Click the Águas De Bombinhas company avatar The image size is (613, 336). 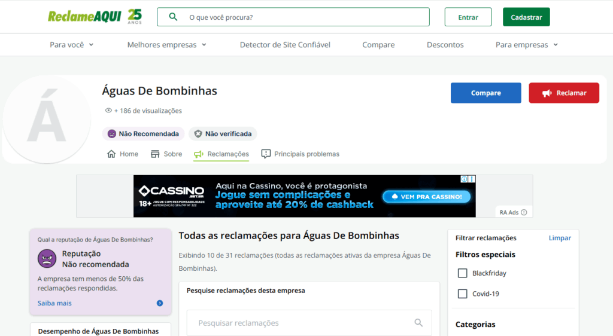pyautogui.click(x=47, y=119)
